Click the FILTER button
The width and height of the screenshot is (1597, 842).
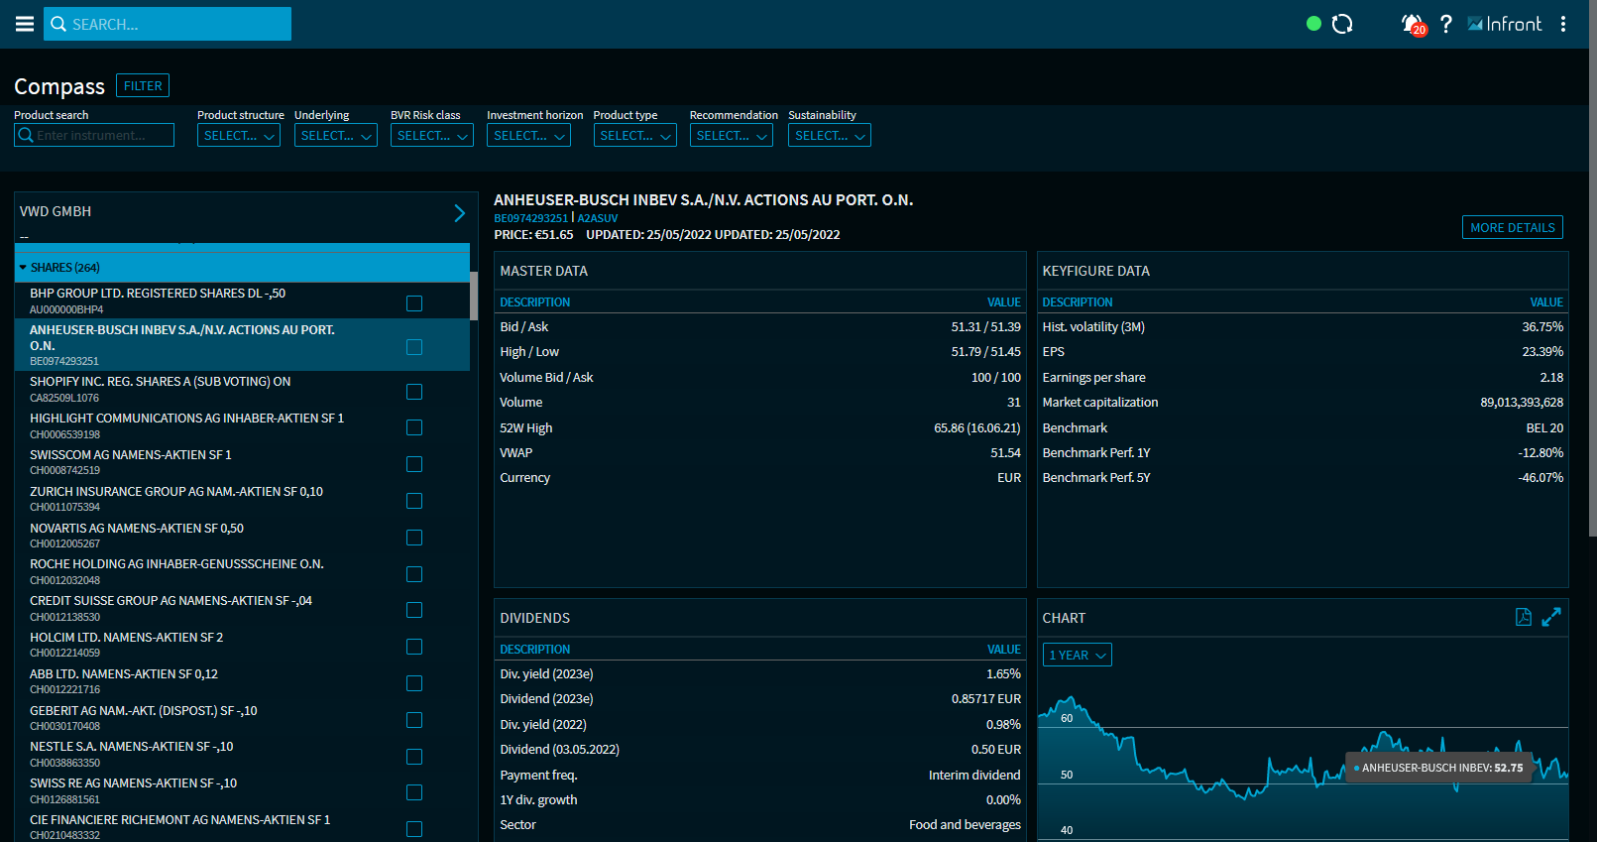(x=143, y=86)
